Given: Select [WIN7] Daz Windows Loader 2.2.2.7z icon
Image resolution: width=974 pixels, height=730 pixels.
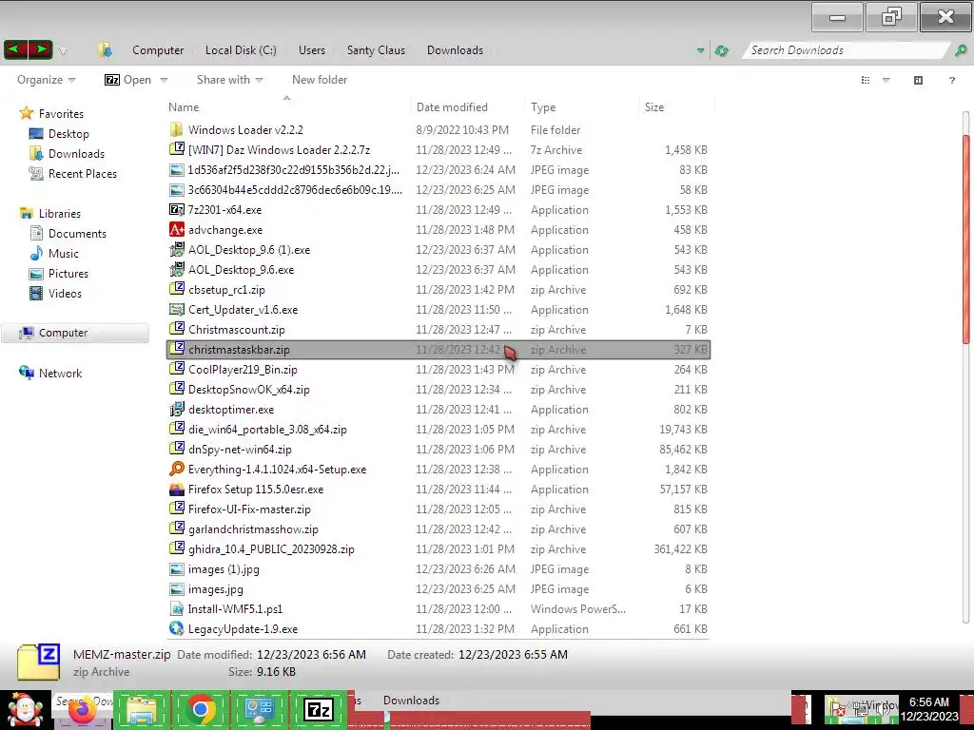Looking at the screenshot, I should coord(176,149).
